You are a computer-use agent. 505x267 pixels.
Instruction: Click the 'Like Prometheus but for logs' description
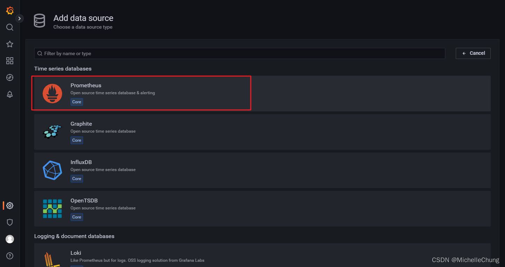coord(137,260)
